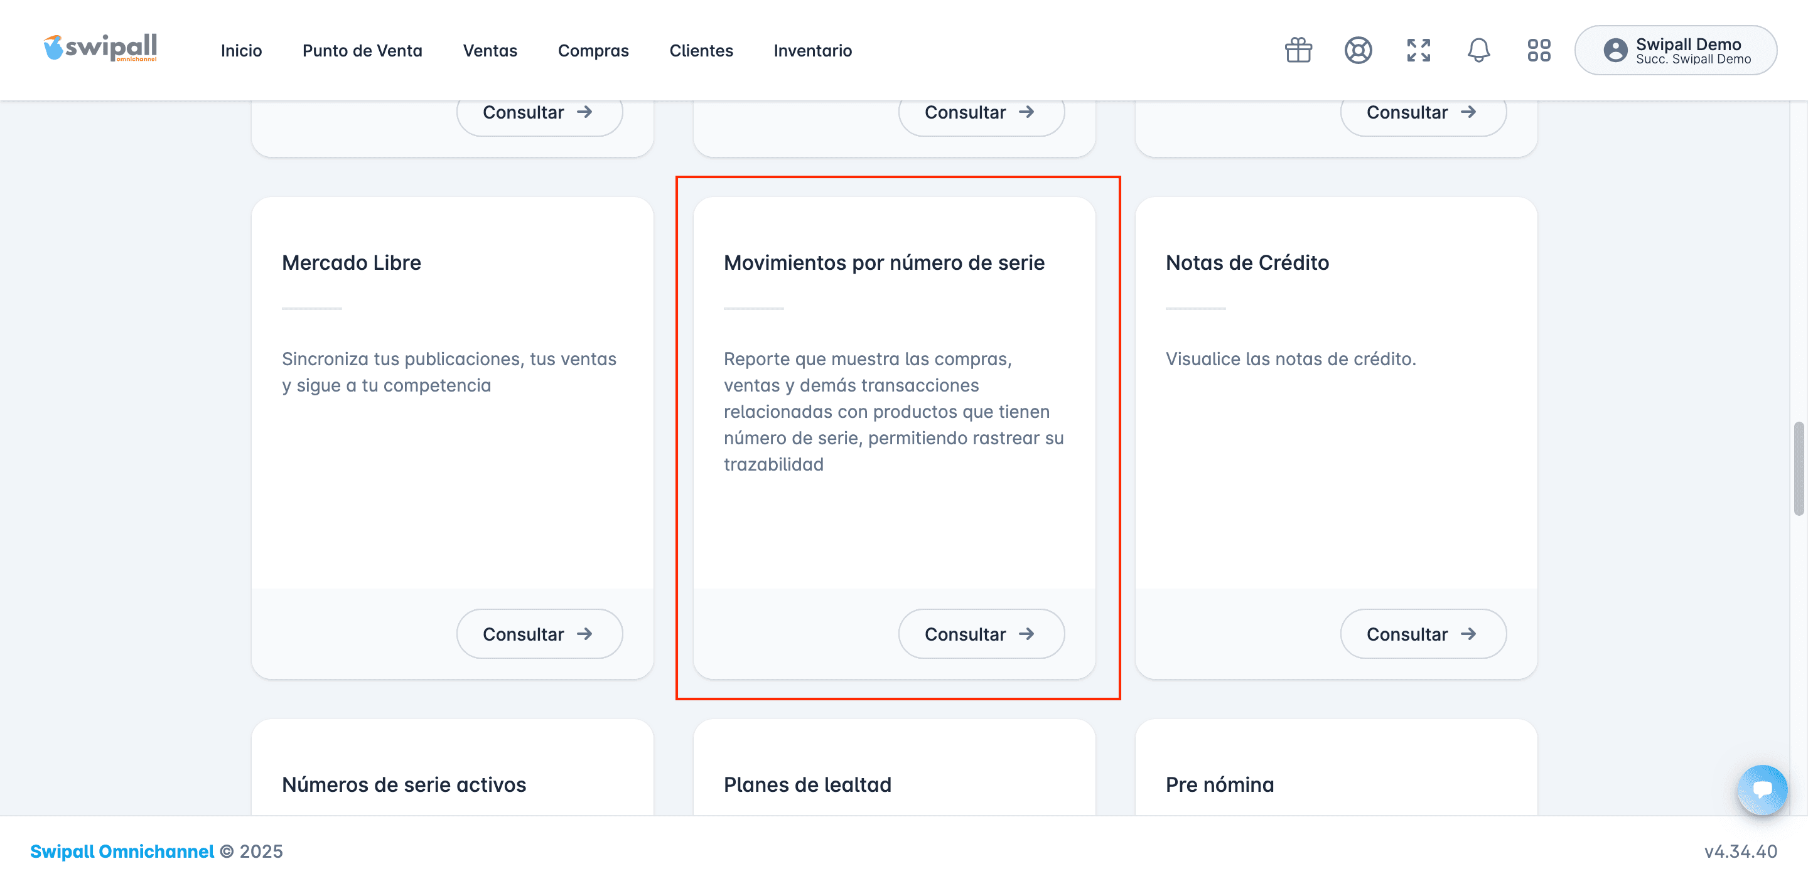1808x886 pixels.
Task: Click the Swipall Demo user avatar
Action: point(1615,50)
